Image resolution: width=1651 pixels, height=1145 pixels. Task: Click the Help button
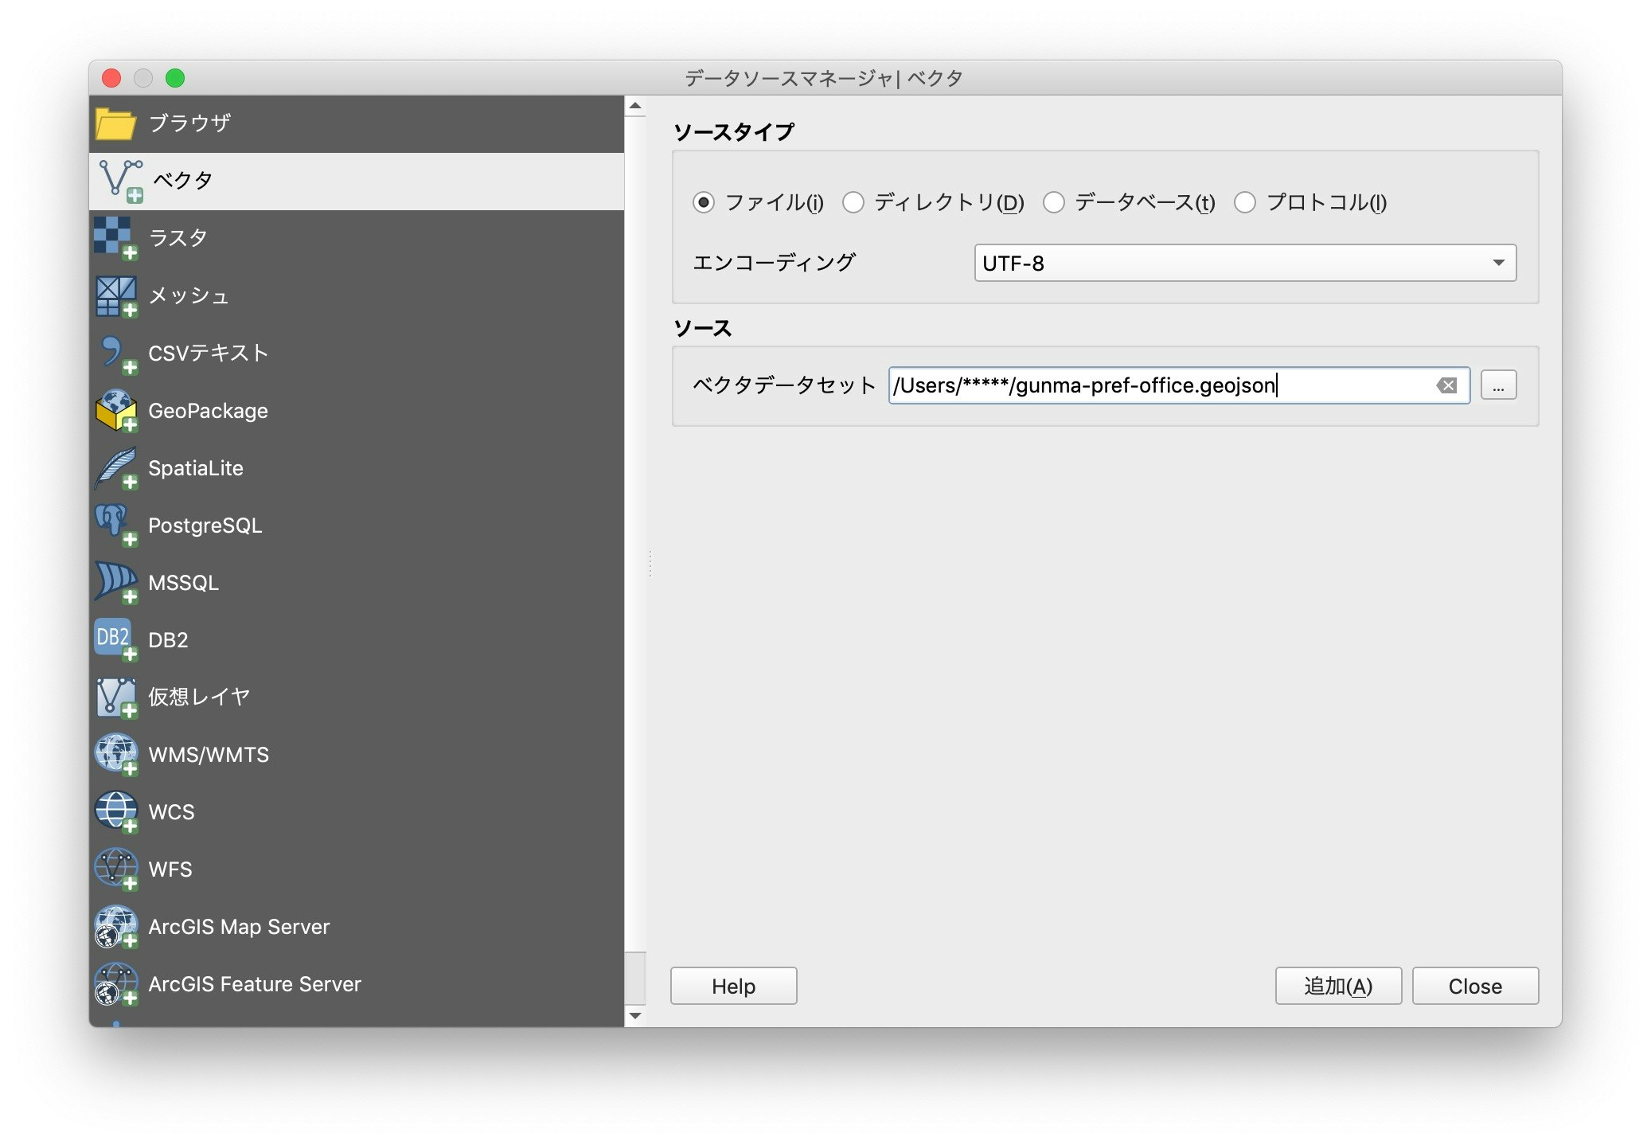point(732,984)
